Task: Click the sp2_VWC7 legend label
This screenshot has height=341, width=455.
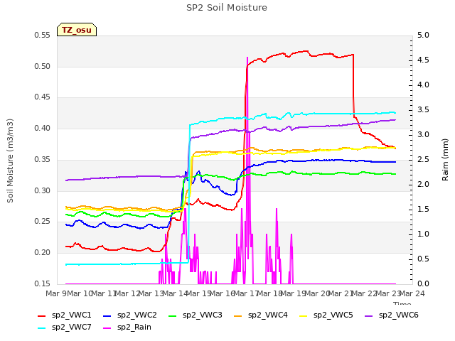Action: (x=71, y=327)
